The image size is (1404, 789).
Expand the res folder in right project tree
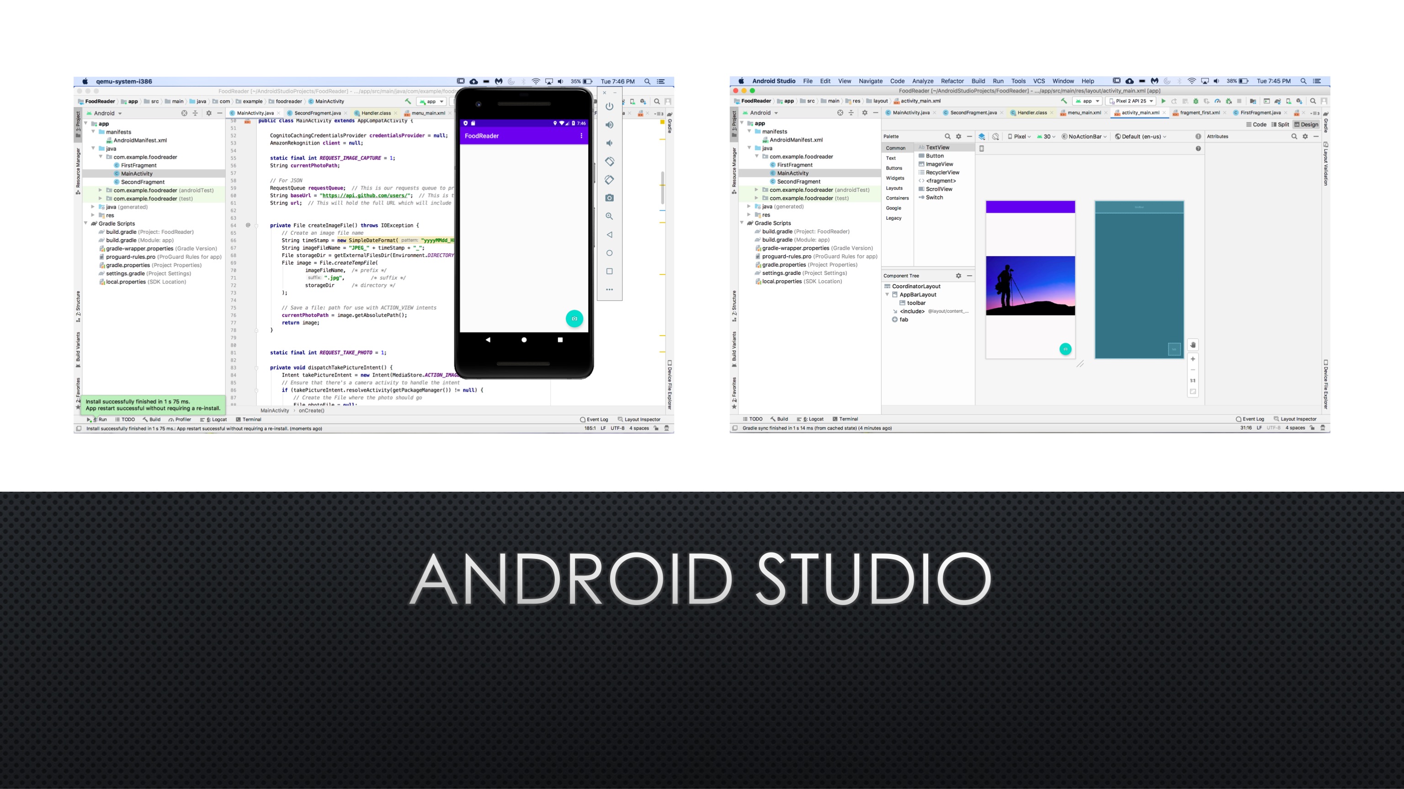[749, 215]
